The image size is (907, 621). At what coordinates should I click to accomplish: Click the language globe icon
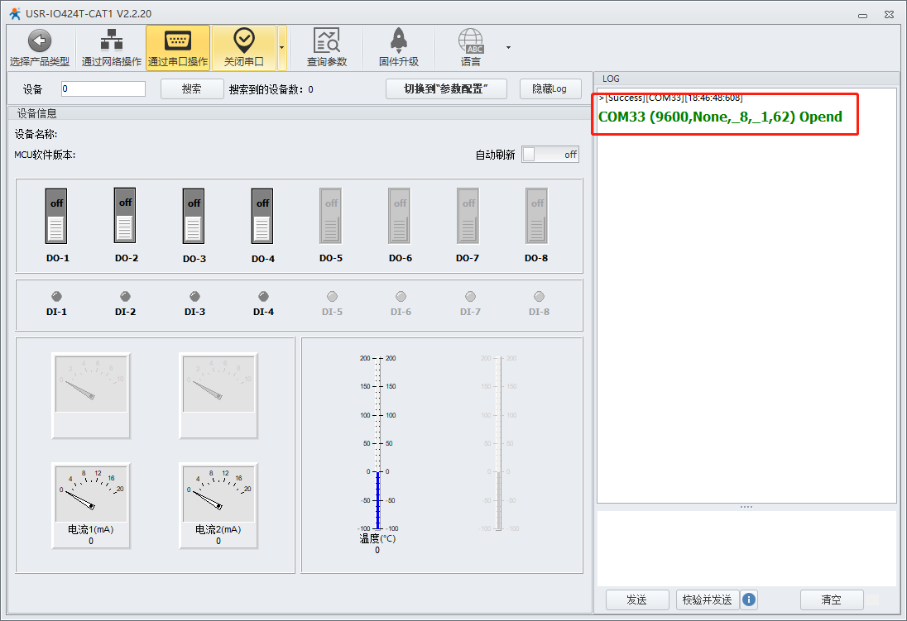pyautogui.click(x=471, y=41)
